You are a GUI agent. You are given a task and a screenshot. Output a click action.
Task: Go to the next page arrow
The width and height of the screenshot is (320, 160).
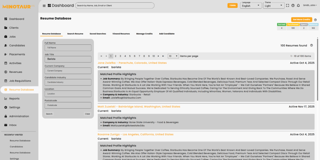click(x=158, y=56)
